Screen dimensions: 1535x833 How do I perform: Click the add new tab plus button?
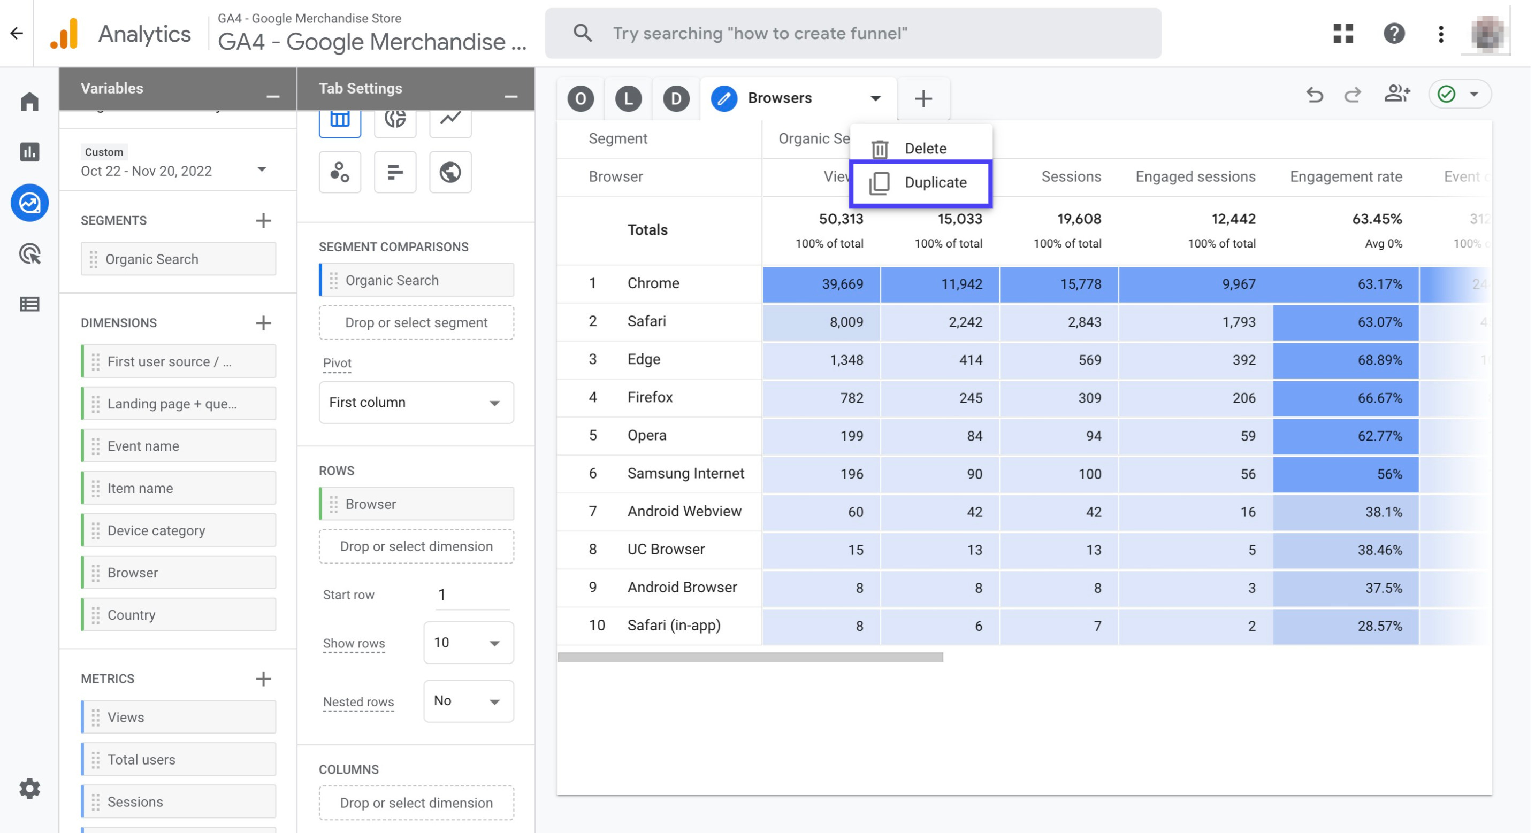[x=921, y=97]
